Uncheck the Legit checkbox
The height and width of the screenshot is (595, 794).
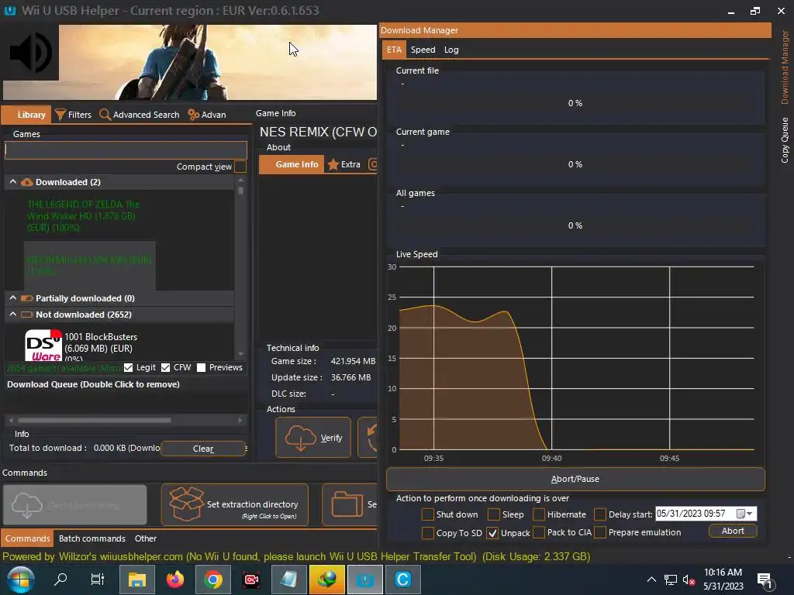pyautogui.click(x=128, y=368)
